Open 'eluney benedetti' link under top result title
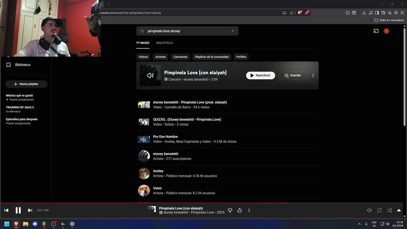This screenshot has height=229, width=407. [196, 80]
